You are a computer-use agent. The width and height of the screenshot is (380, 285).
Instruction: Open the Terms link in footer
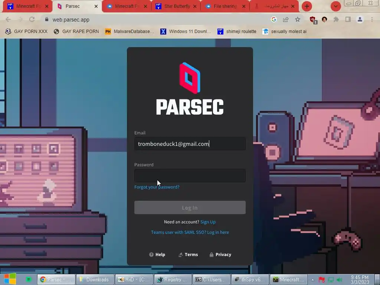(x=188, y=255)
